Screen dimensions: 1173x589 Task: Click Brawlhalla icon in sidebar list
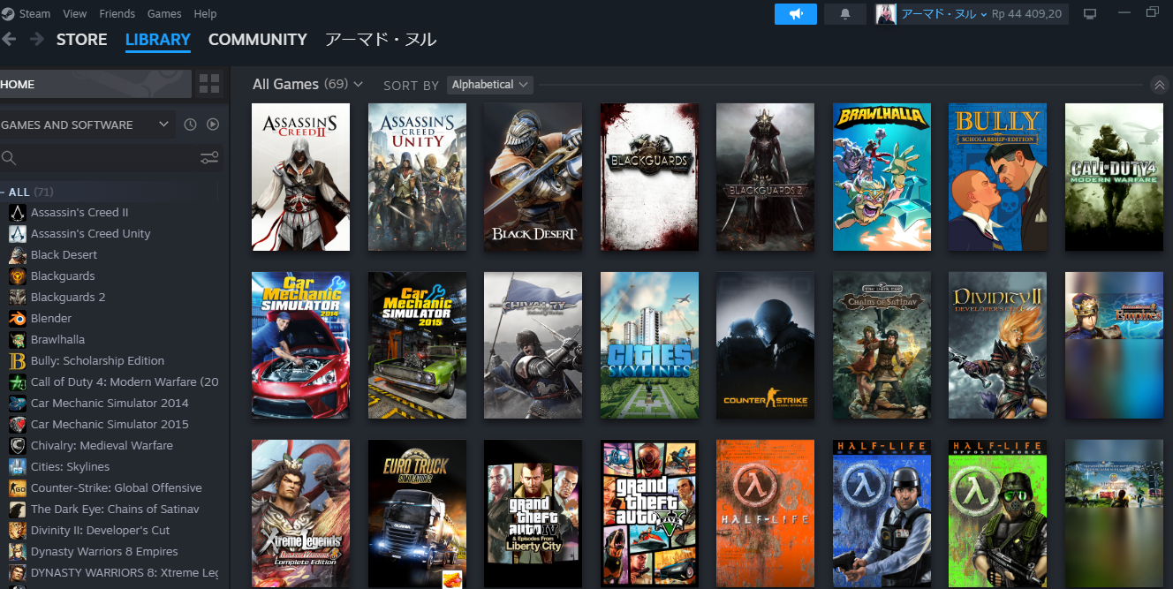coord(18,339)
